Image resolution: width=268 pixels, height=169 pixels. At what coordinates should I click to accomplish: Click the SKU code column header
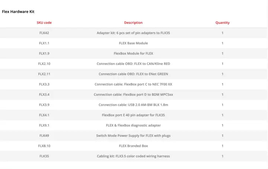click(44, 23)
